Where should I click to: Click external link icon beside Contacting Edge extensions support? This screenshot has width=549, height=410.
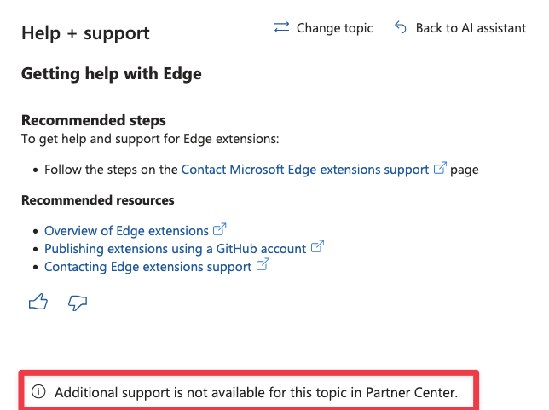point(263,264)
